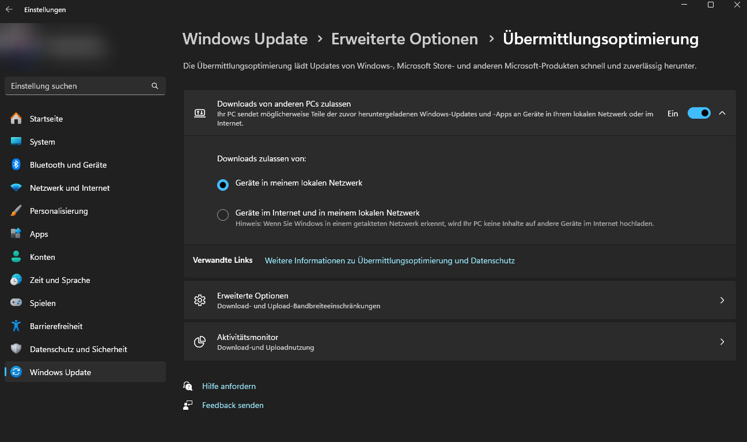Image resolution: width=747 pixels, height=442 pixels.
Task: Open Konten settings category
Action: click(85, 257)
